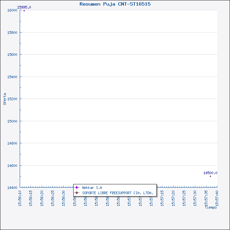
Task: Click the SOPORTE LIBRE FREESUPPORT legend diamond marker
Action: click(77, 193)
